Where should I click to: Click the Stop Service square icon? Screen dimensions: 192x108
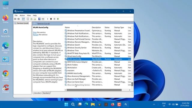(51, 19)
